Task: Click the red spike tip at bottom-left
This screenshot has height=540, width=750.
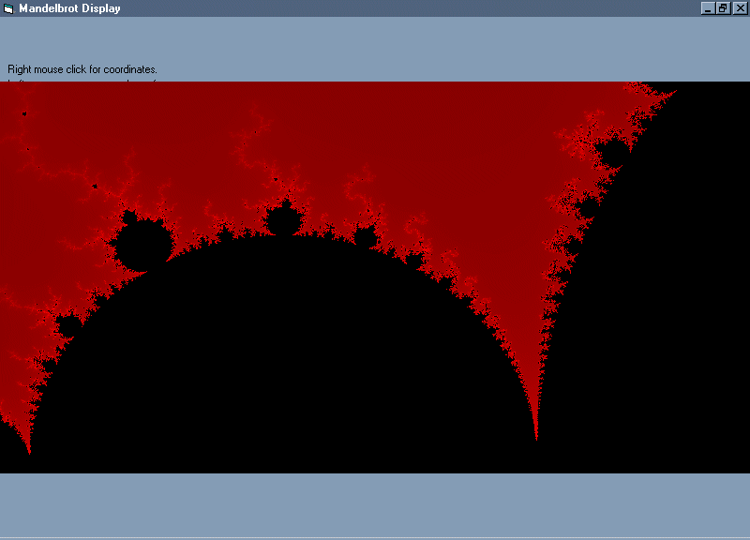Action: coord(29,451)
